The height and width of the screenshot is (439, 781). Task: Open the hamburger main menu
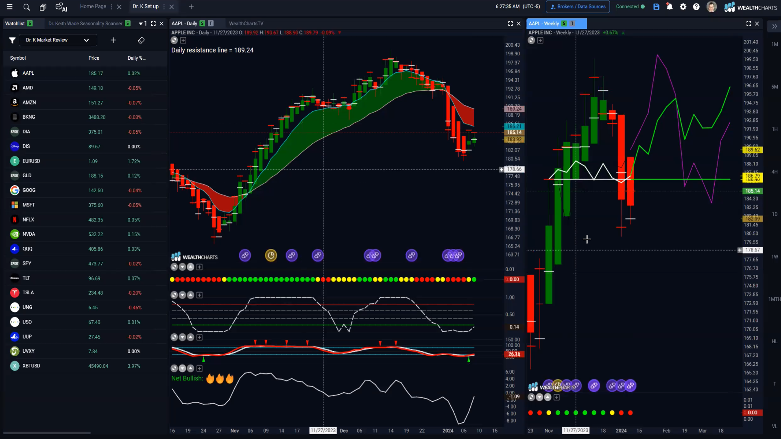10,7
